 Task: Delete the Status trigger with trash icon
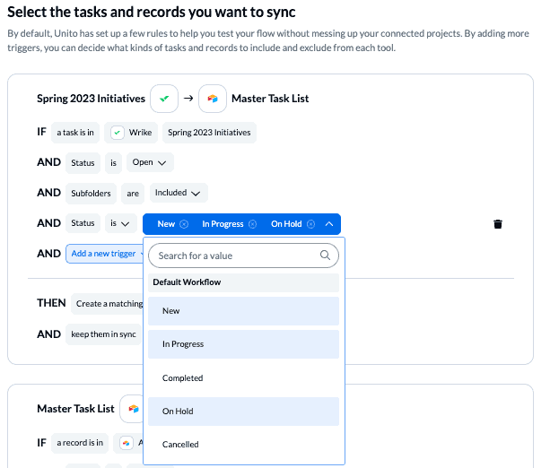pyautogui.click(x=498, y=224)
